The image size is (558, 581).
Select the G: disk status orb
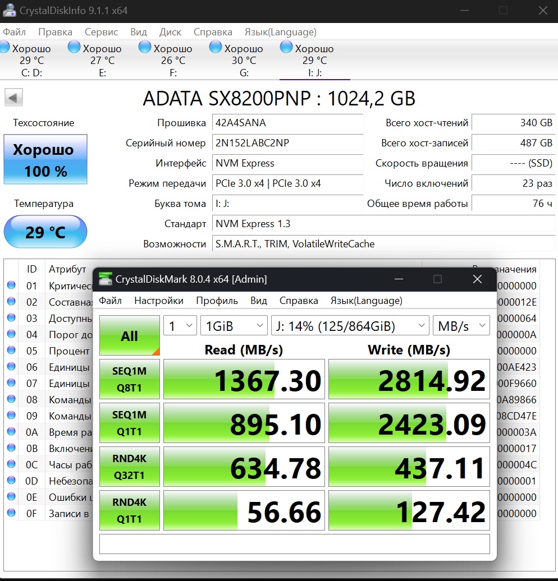pyautogui.click(x=216, y=47)
